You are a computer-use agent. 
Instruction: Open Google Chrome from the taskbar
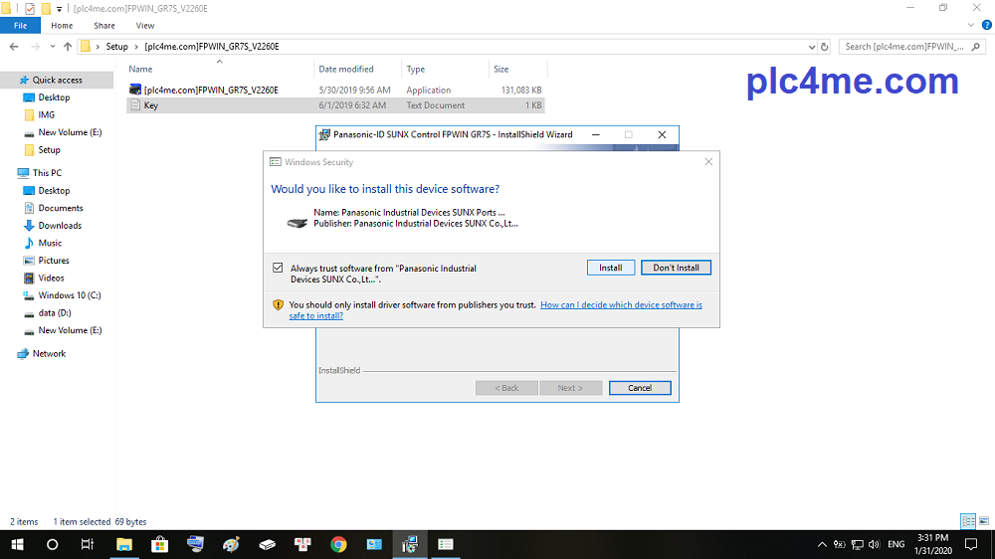(338, 544)
